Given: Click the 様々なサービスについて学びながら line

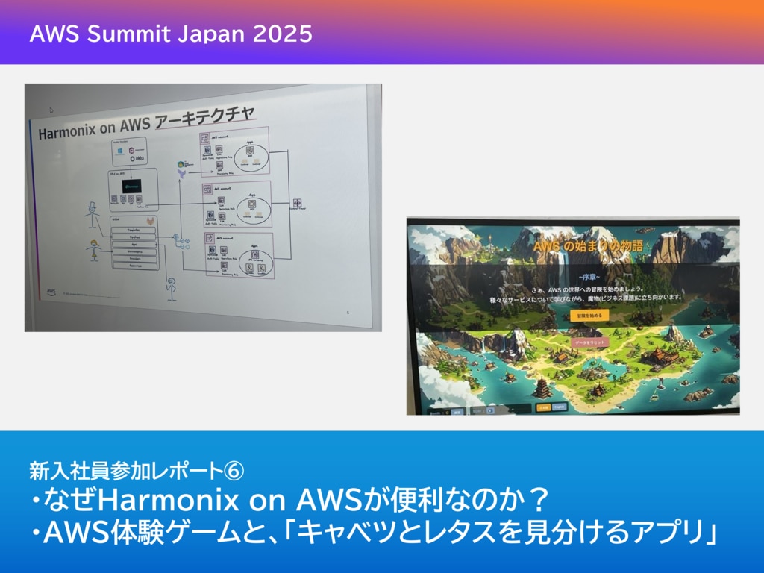Looking at the screenshot, I should coord(586,298).
